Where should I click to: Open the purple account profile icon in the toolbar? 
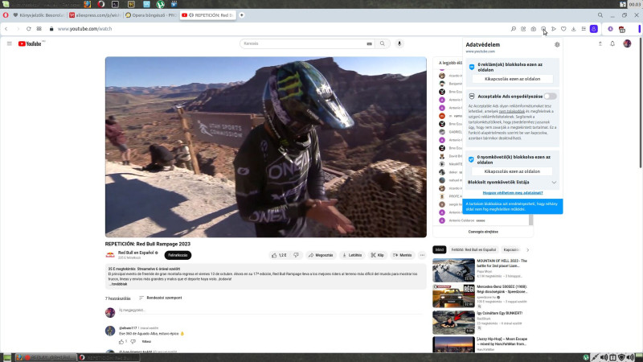click(594, 29)
